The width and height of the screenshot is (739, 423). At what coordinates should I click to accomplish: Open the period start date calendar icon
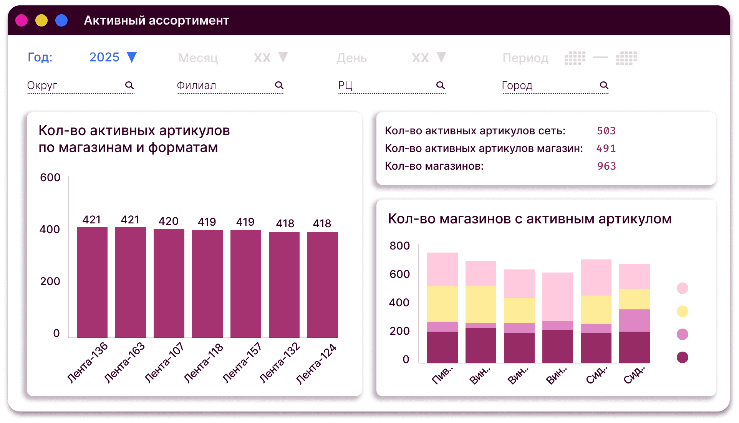(x=575, y=58)
